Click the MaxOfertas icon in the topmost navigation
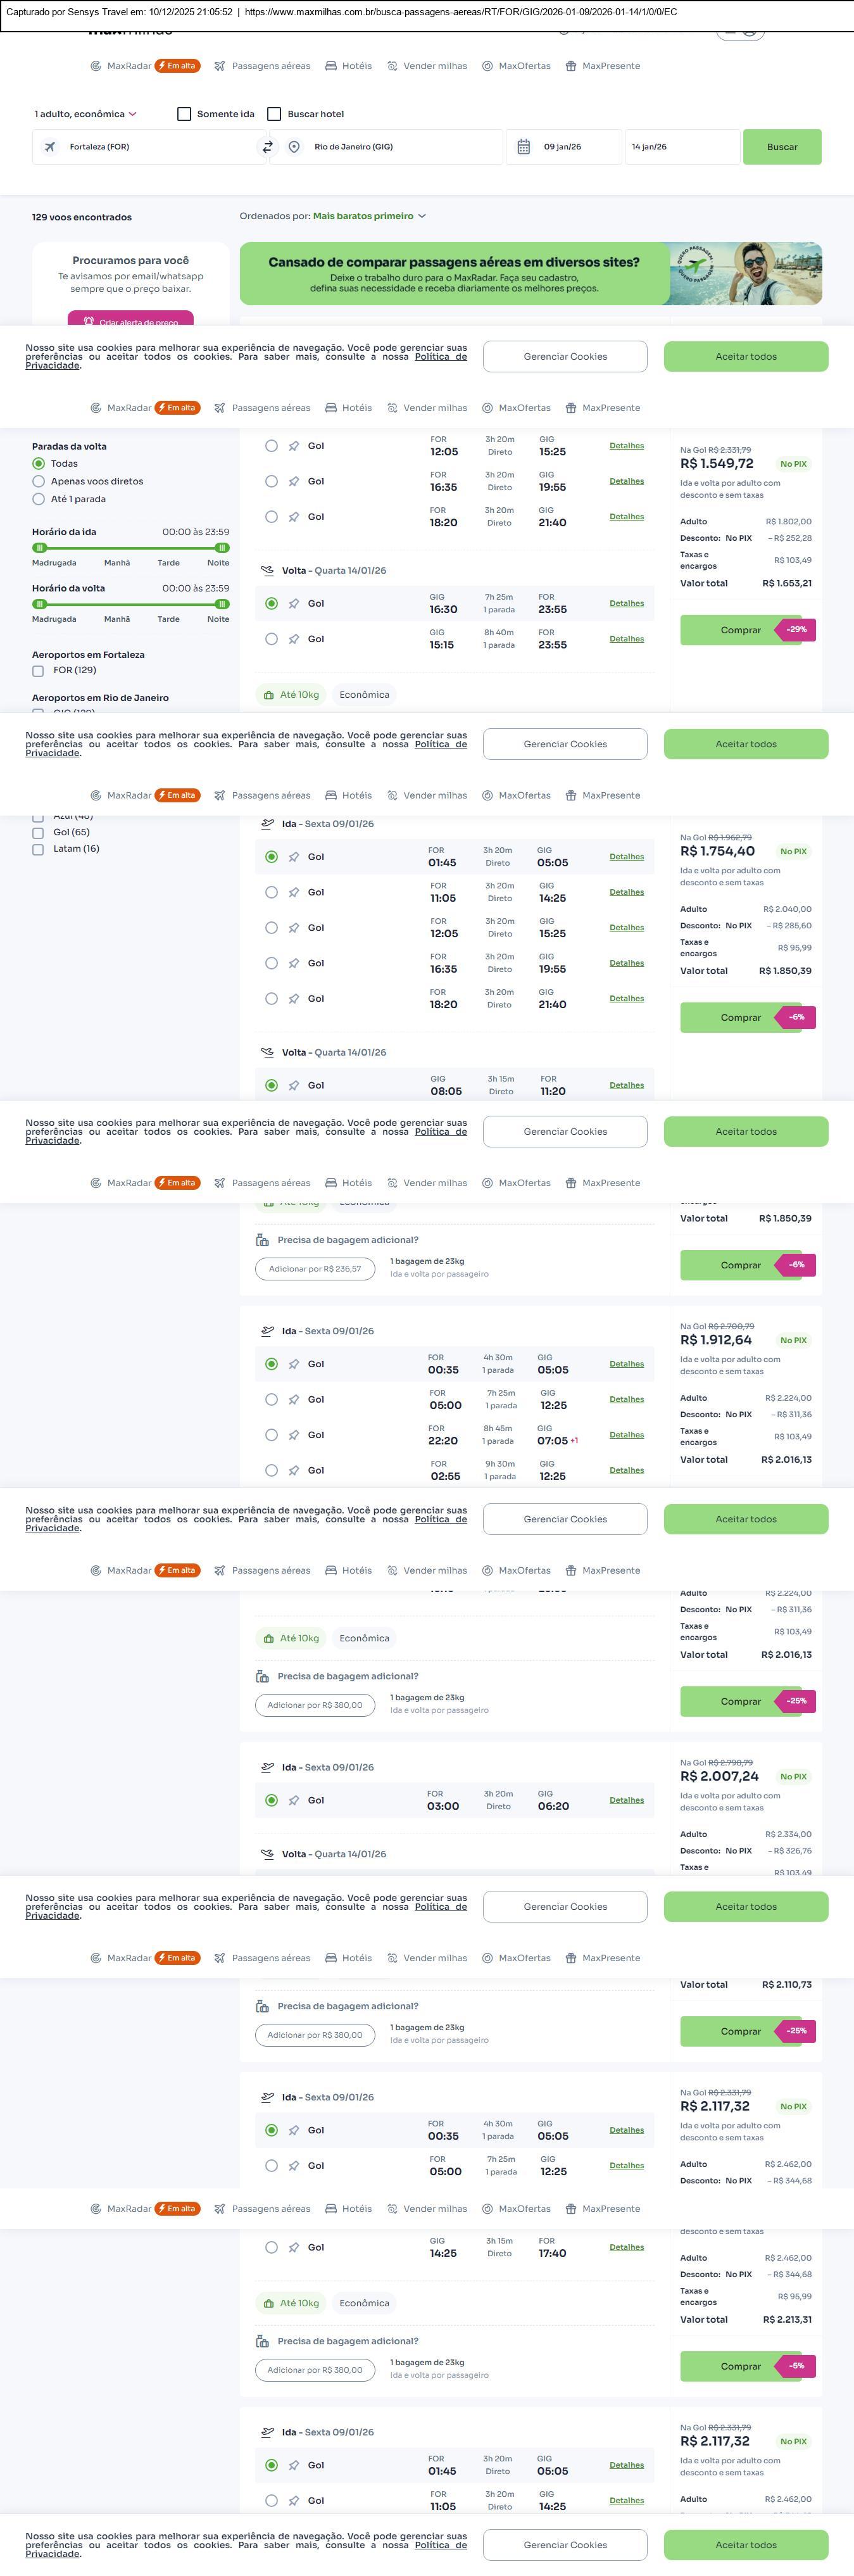This screenshot has width=854, height=2576. [x=488, y=66]
